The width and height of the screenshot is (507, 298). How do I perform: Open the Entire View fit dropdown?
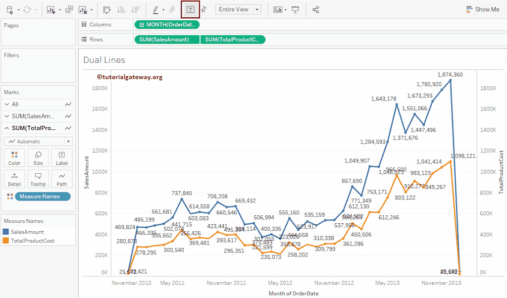(x=256, y=9)
